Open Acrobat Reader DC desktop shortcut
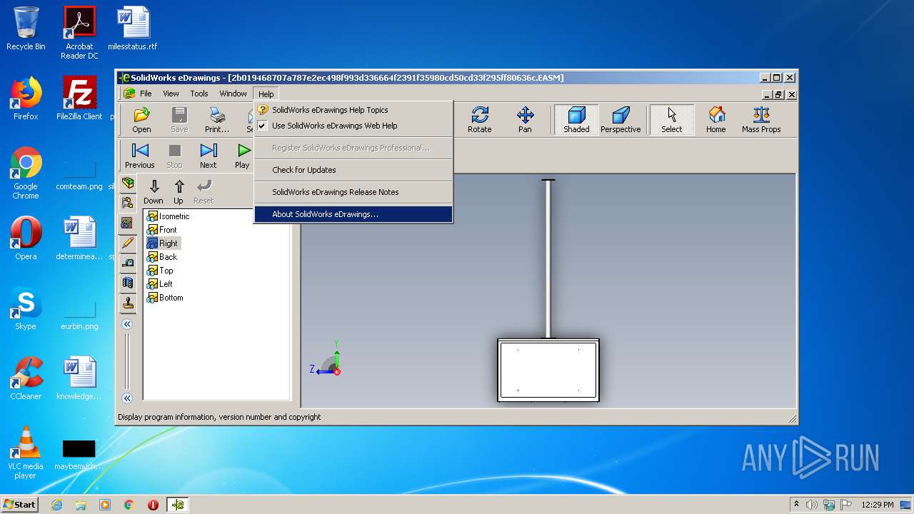Viewport: 914px width, 514px height. [x=79, y=33]
